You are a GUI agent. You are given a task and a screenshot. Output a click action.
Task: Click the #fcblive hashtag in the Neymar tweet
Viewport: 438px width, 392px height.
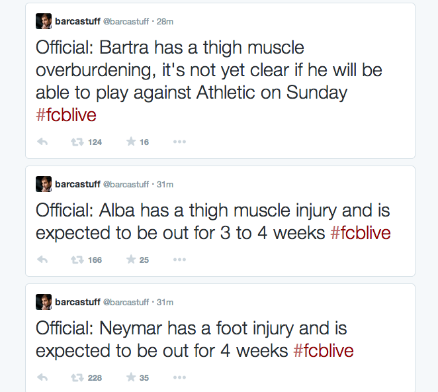(x=324, y=351)
